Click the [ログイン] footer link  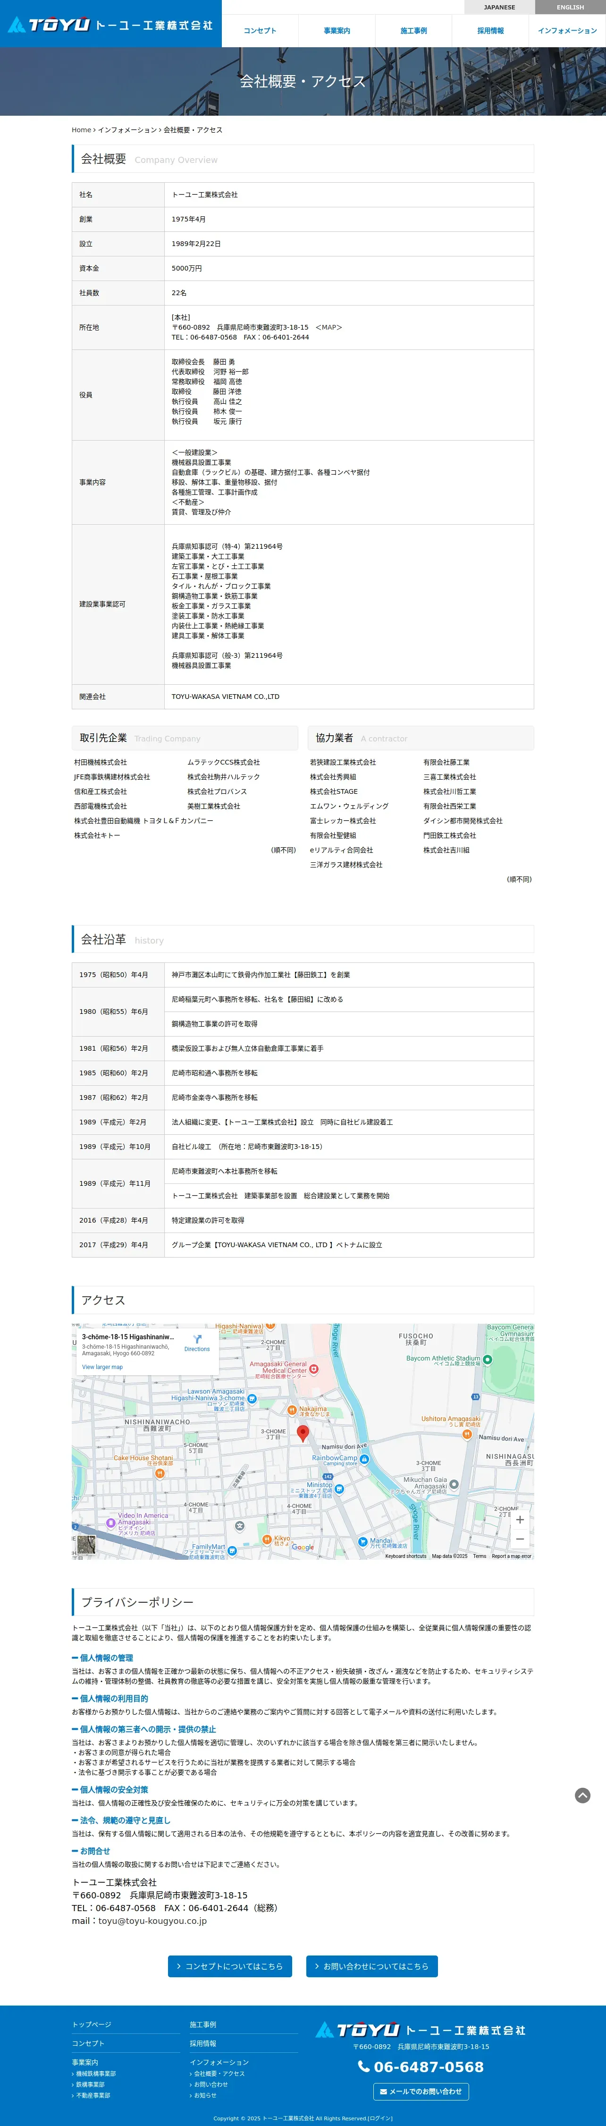(380, 2118)
